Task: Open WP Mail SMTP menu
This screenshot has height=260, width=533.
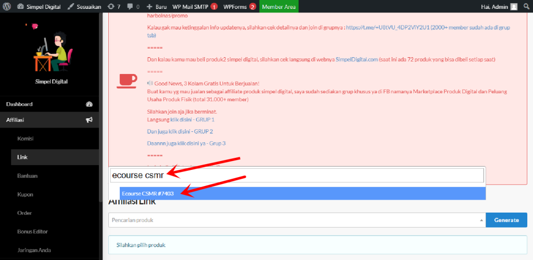Action: [x=191, y=6]
